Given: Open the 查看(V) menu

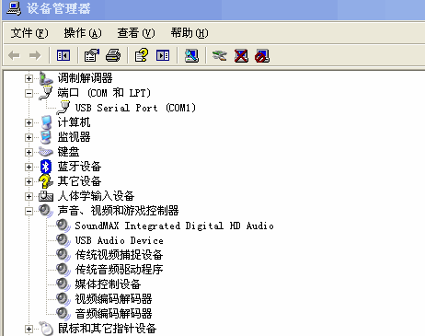Looking at the screenshot, I should [136, 33].
